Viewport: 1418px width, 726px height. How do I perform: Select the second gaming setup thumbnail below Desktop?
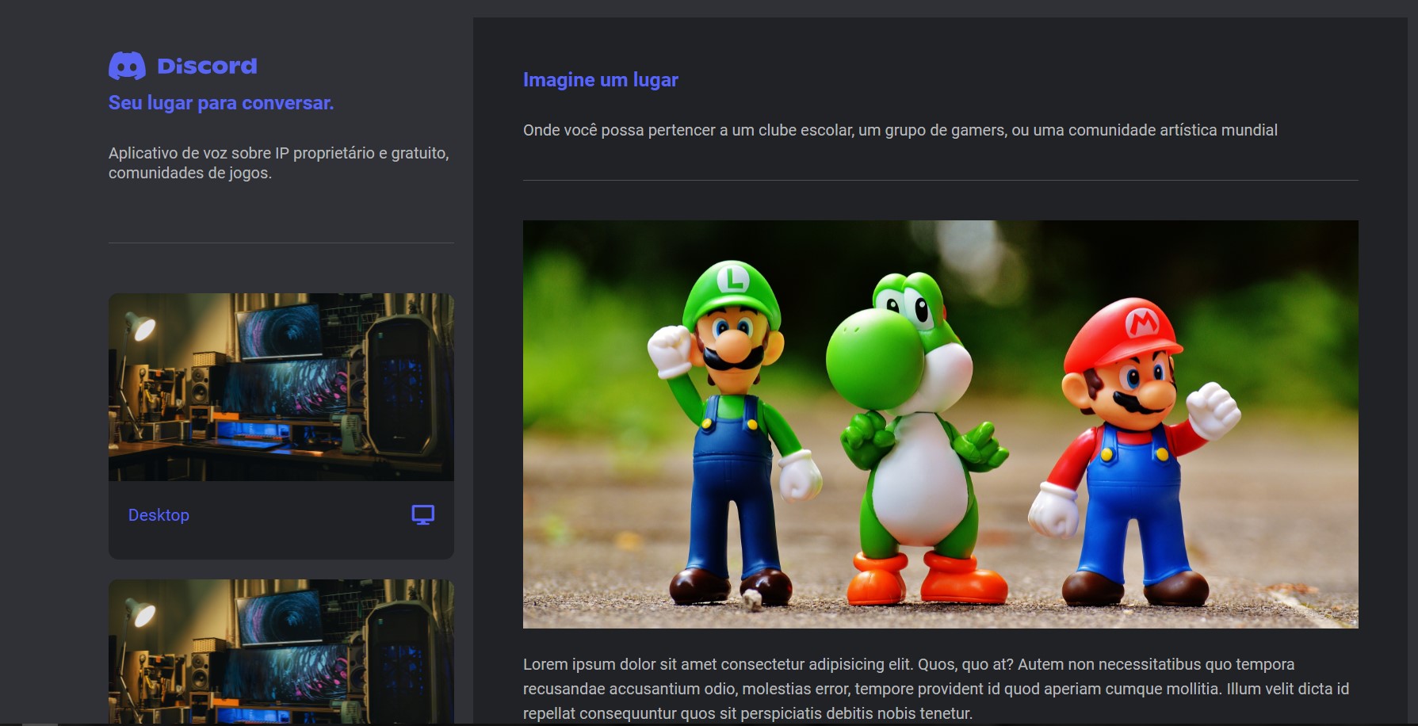(x=281, y=650)
